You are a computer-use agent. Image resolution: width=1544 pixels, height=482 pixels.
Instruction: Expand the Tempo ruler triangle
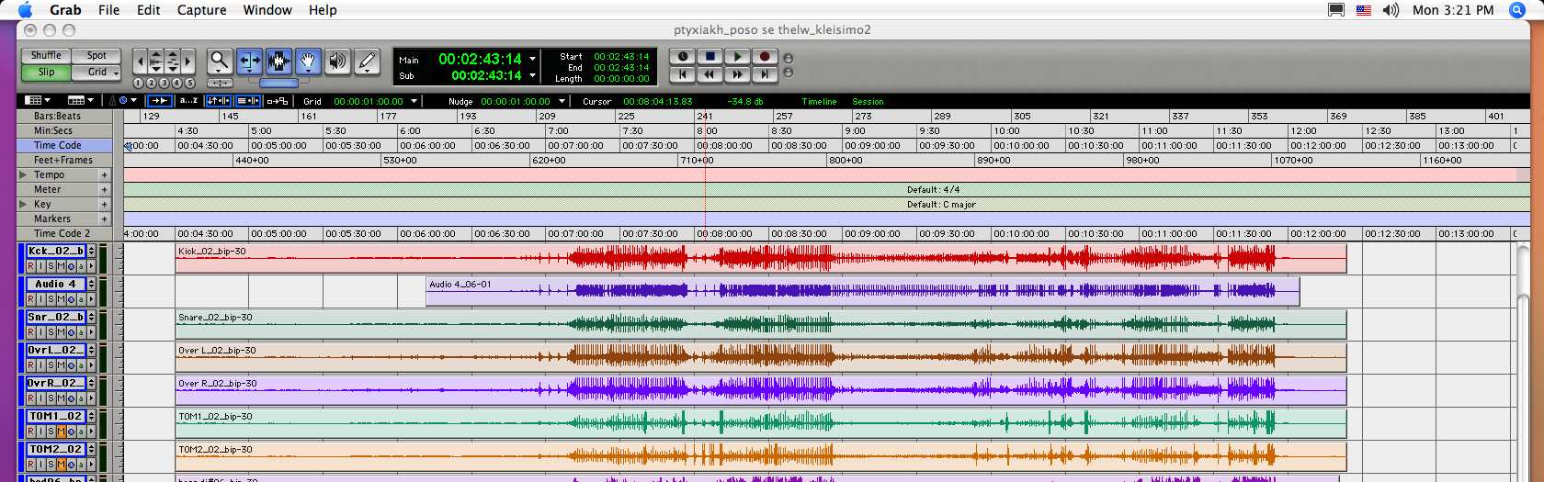point(23,174)
